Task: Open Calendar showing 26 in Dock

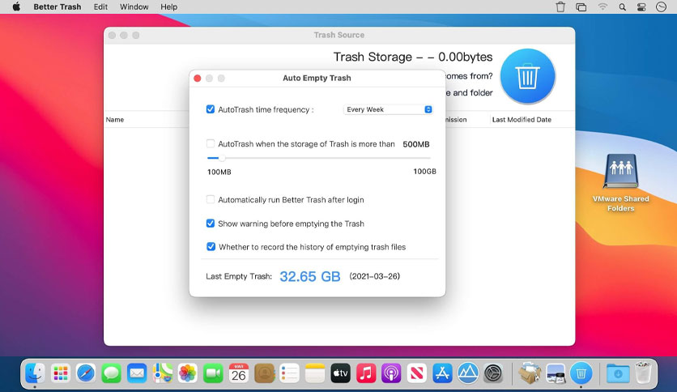Action: (x=239, y=373)
